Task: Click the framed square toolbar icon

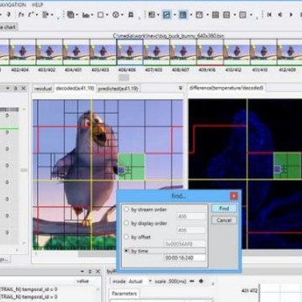Action: (199, 15)
